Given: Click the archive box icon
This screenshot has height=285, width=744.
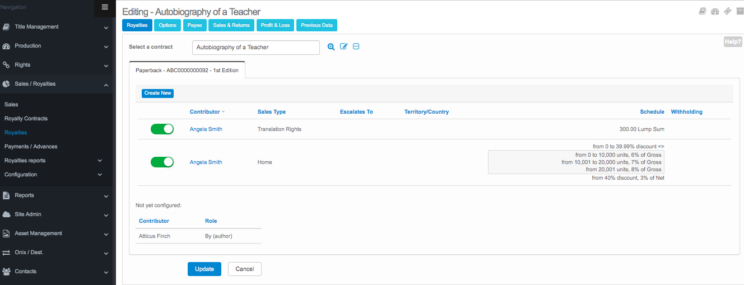Looking at the screenshot, I should coord(740,11).
